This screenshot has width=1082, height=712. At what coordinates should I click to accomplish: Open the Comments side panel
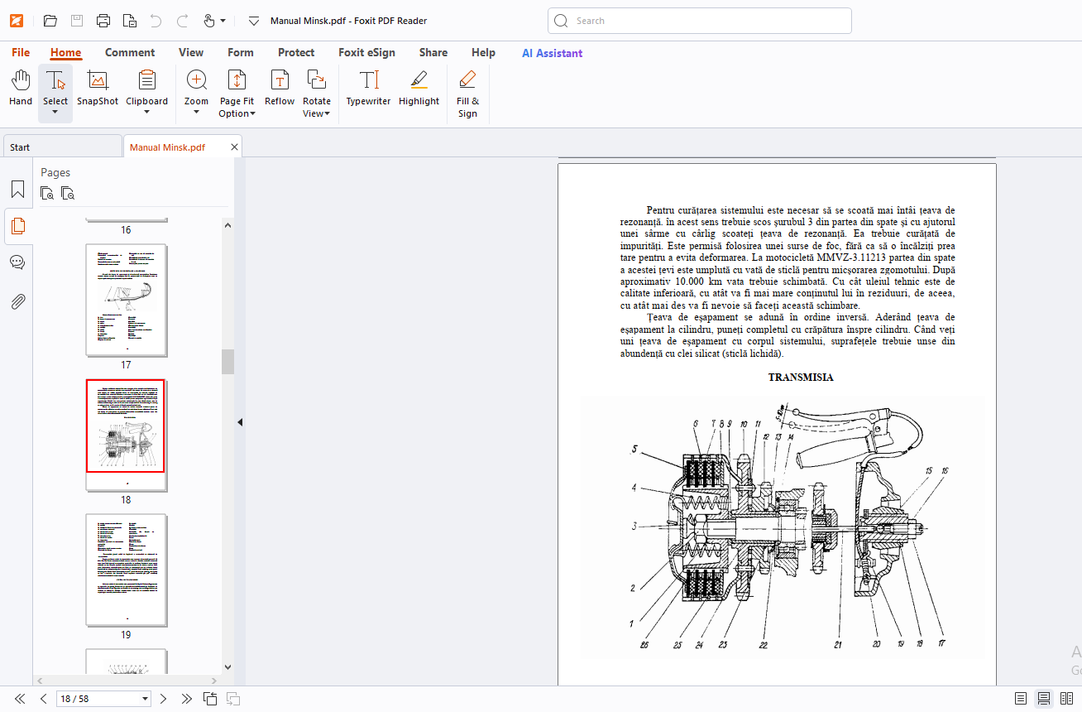(17, 262)
